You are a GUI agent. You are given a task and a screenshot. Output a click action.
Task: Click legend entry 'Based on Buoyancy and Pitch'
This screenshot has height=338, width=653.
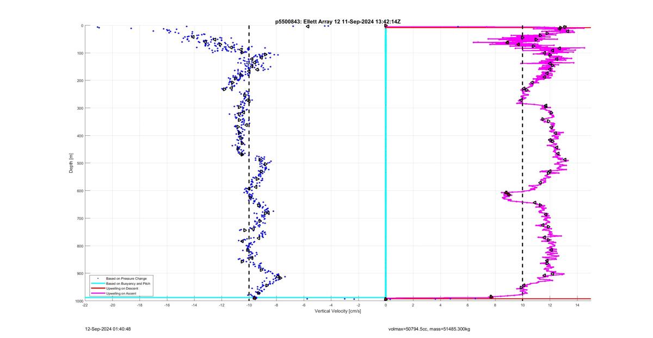click(x=129, y=283)
